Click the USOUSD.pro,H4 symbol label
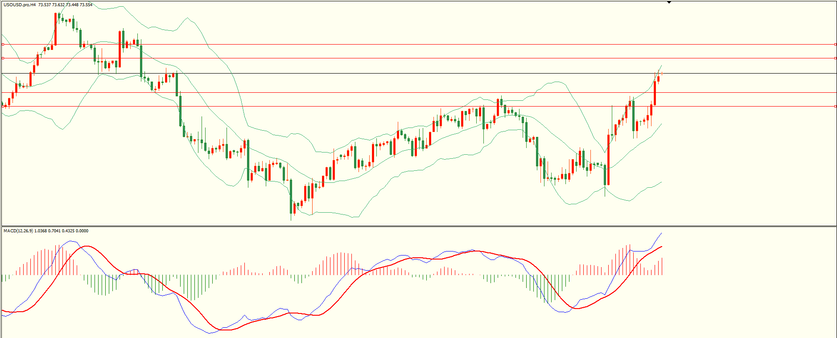 (x=20, y=5)
